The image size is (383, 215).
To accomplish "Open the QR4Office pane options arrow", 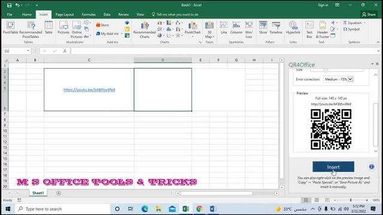I will coord(372,64).
